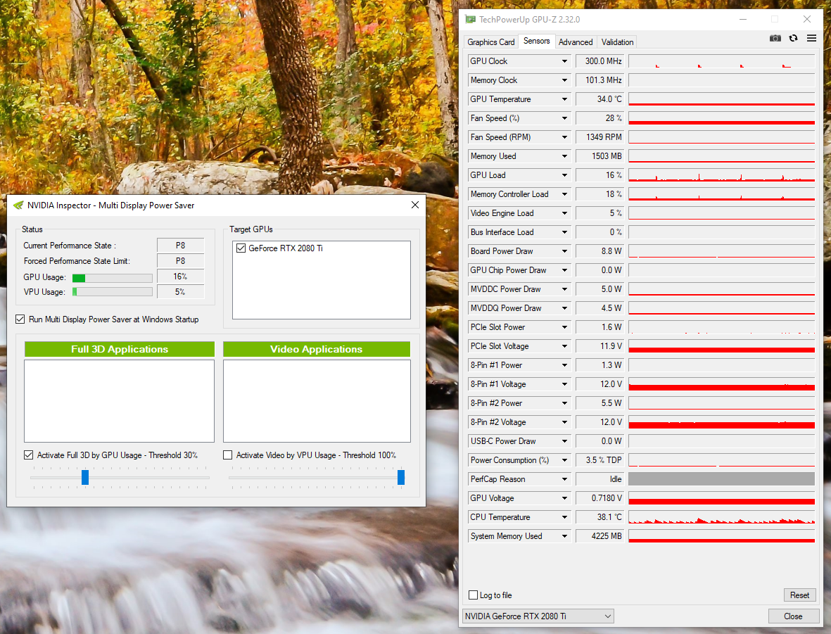Screen dimensions: 831x634
Task: Reset the GPU-Z sensor readings
Action: point(799,595)
